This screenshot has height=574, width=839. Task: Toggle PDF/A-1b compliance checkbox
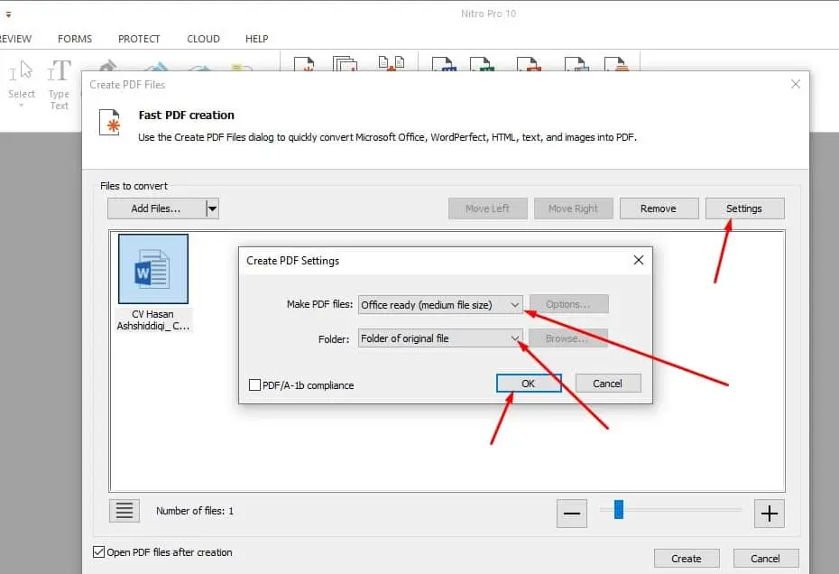[254, 385]
